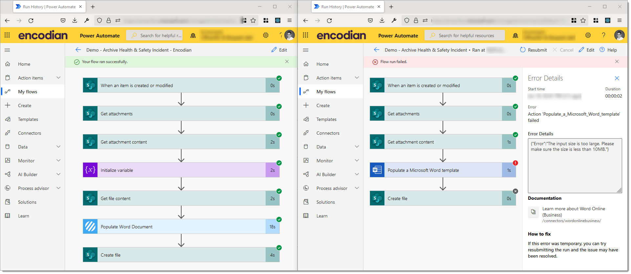Switch to Run History tab in right browser
This screenshot has width=631, height=274.
coord(348,7)
